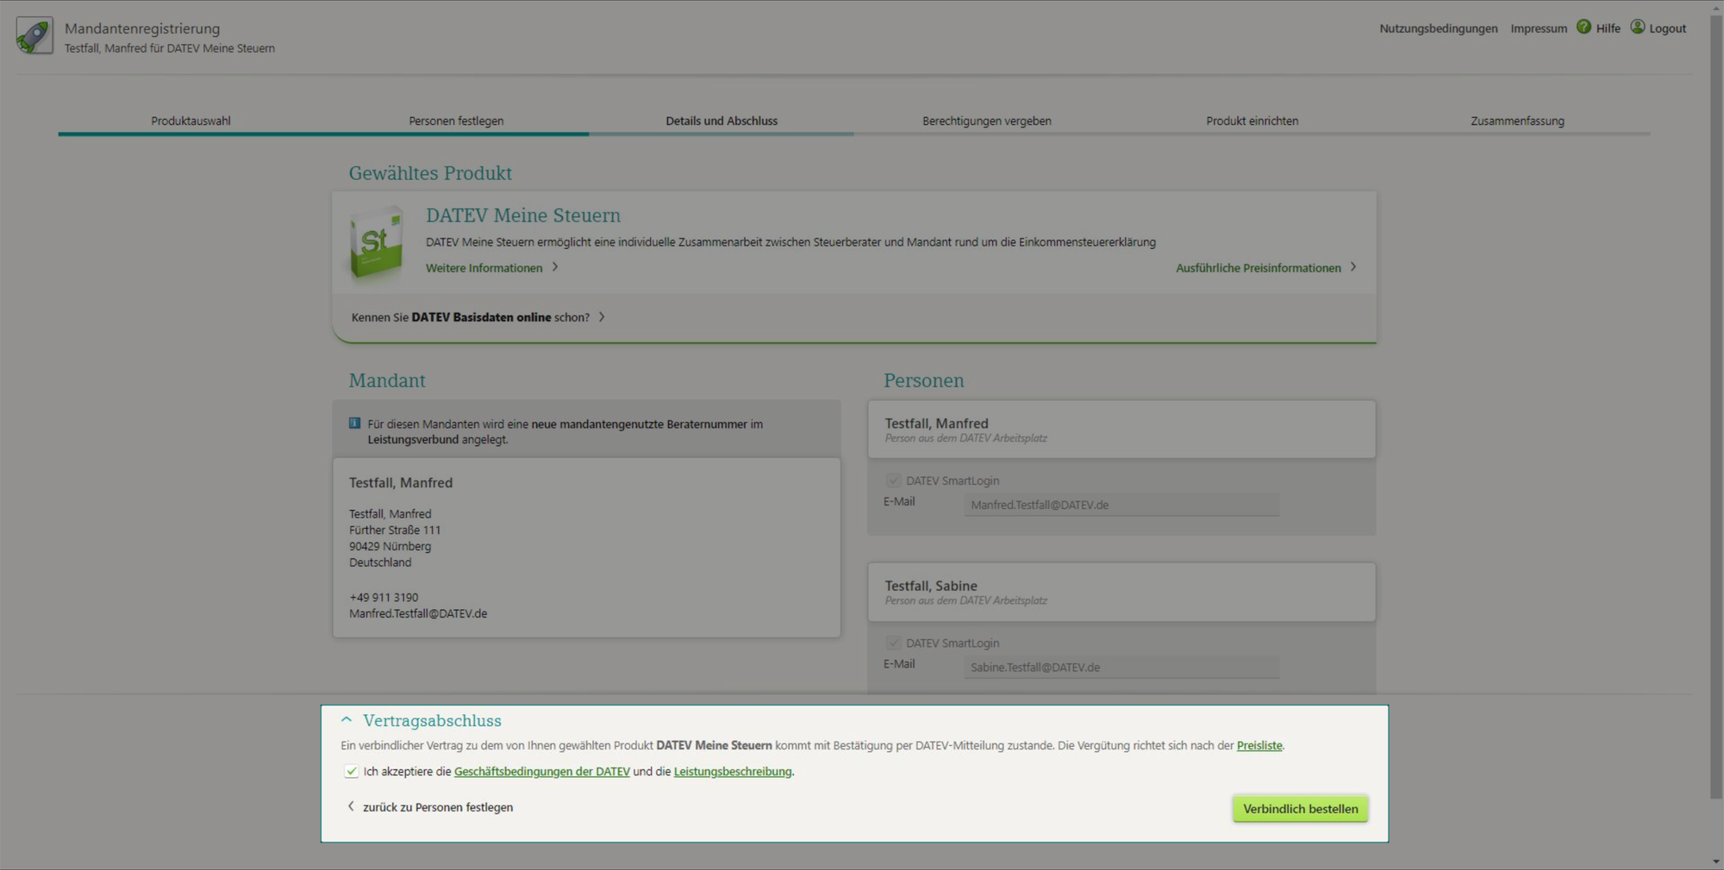The image size is (1724, 870).
Task: Click the E-Mail field for Manfred Testfall
Action: pos(1121,505)
